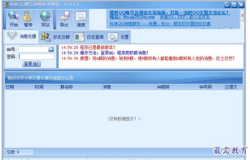This screenshot has width=250, height=160.
Task: Click the 拖动字段头到这里 grouping panel
Action: (x=124, y=78)
